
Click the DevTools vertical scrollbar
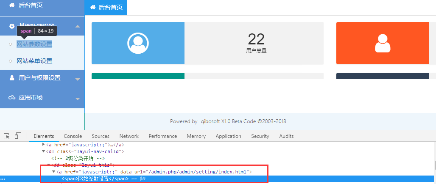433,165
